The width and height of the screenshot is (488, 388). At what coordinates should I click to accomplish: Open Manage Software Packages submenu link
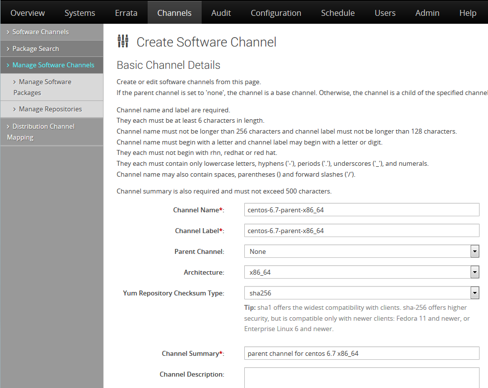pyautogui.click(x=52, y=88)
